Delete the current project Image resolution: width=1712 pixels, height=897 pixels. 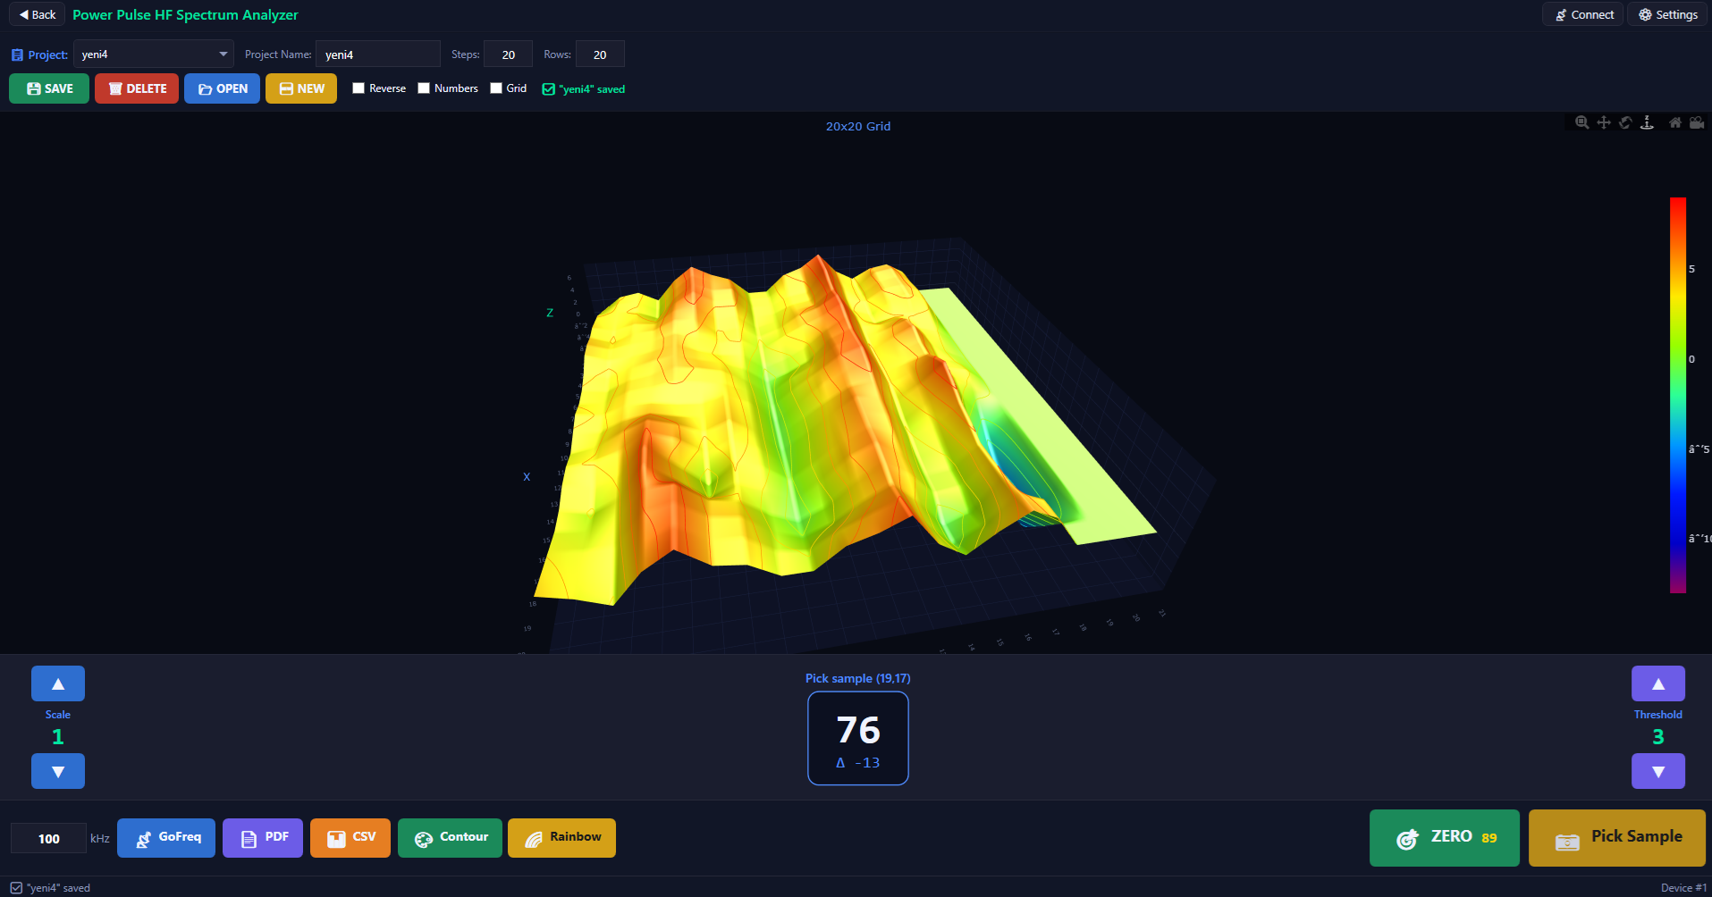tap(136, 88)
